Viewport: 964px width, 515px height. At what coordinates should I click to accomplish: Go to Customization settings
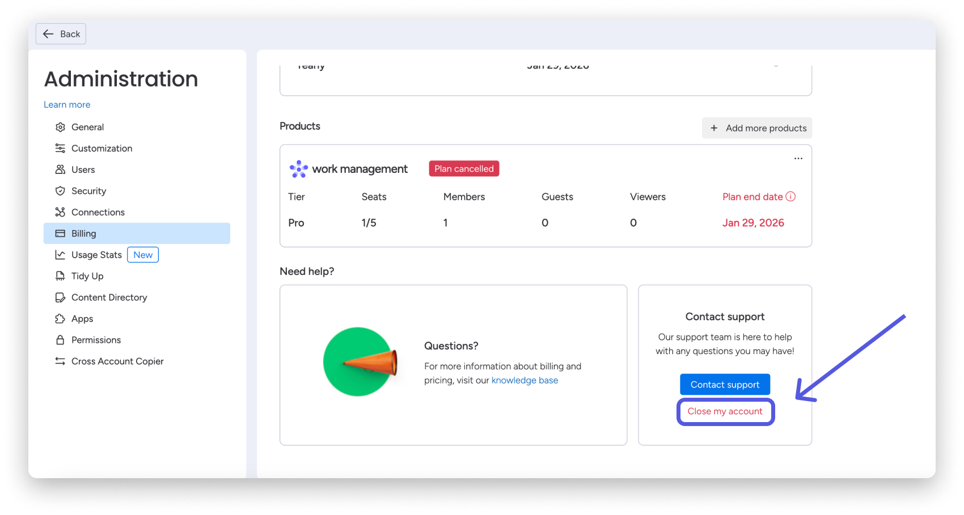tap(137, 148)
